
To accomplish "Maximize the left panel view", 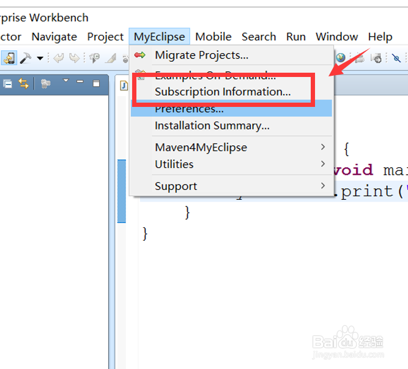I will click(x=96, y=84).
